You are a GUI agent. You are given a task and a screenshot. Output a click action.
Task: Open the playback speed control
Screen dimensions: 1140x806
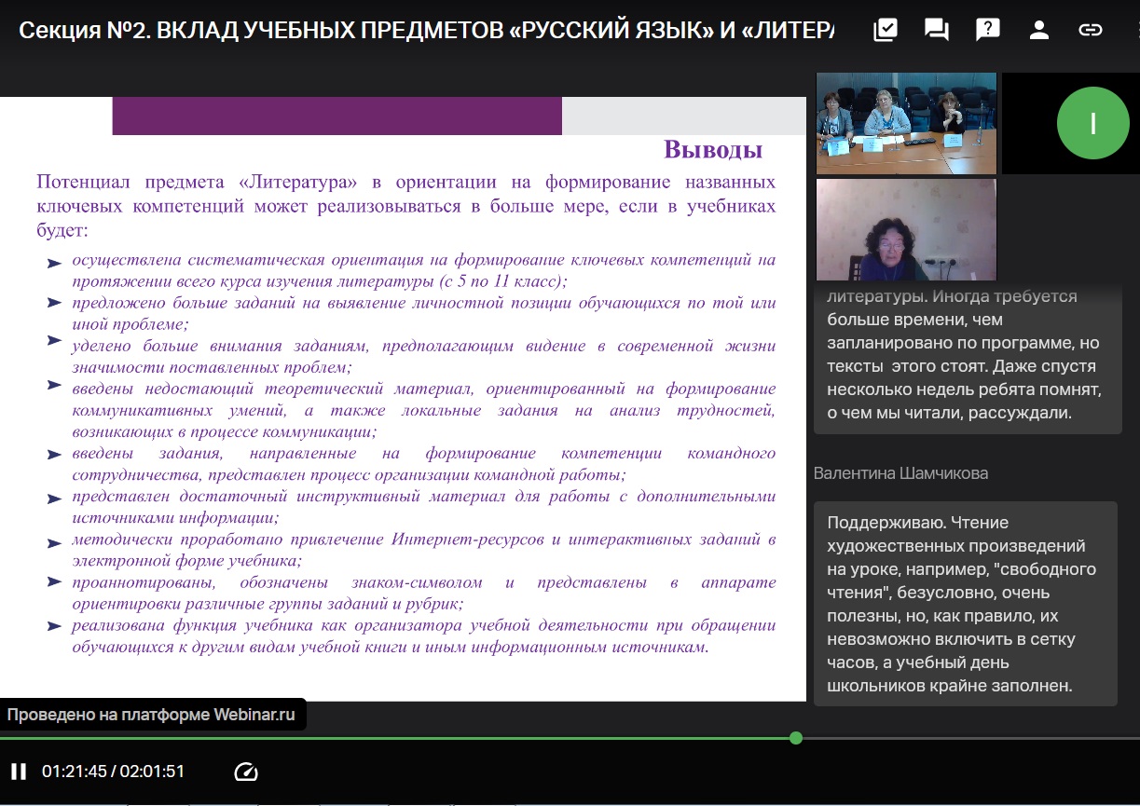(246, 772)
